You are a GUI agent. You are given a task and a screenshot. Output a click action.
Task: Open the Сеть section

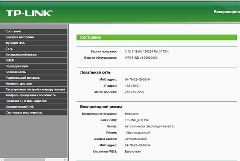pyautogui.click(x=34, y=49)
